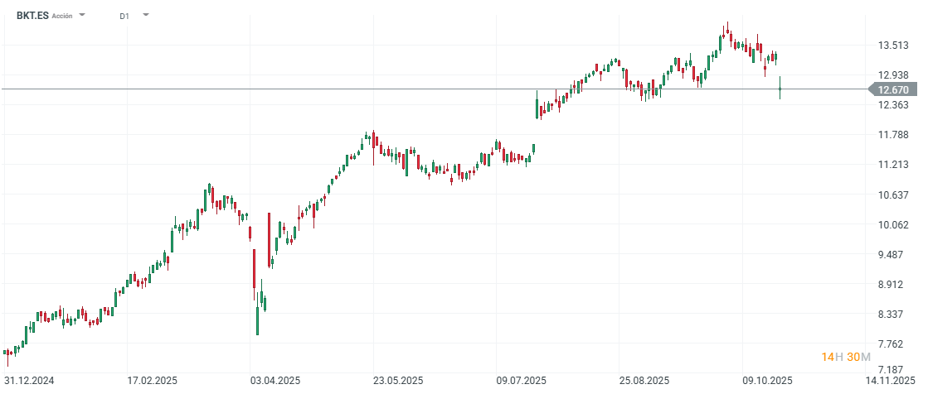The width and height of the screenshot is (928, 394).
Task: Open the BKT.ES symbol dropdown arrow
Action: click(x=82, y=15)
